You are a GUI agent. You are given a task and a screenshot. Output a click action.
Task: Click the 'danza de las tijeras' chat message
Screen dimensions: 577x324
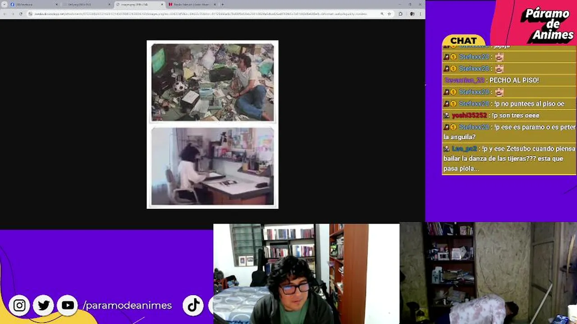point(509,158)
